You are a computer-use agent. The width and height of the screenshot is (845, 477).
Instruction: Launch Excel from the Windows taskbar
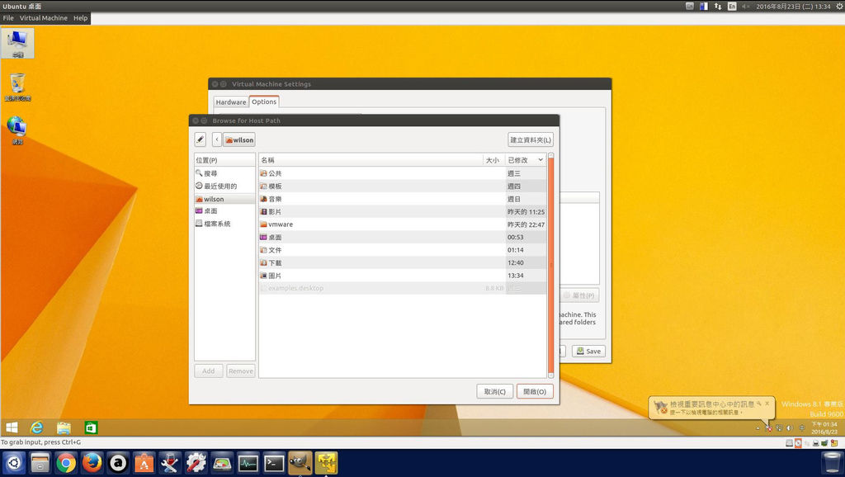[x=90, y=427]
